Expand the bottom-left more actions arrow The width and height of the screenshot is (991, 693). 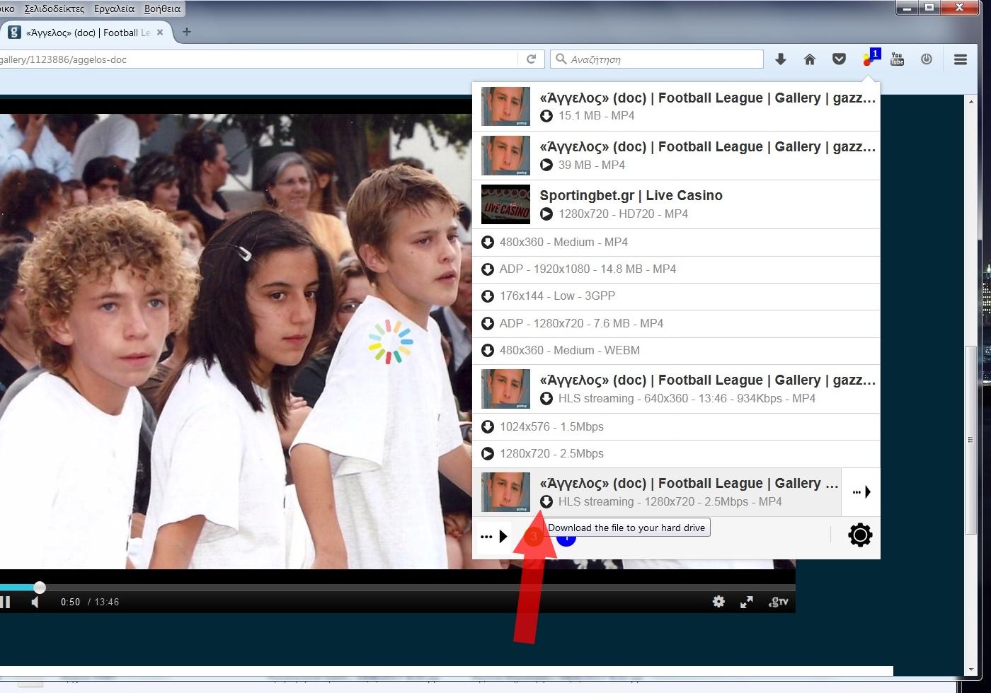[494, 537]
